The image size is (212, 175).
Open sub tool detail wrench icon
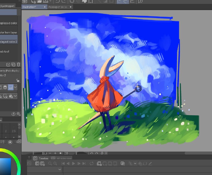coord(19,114)
